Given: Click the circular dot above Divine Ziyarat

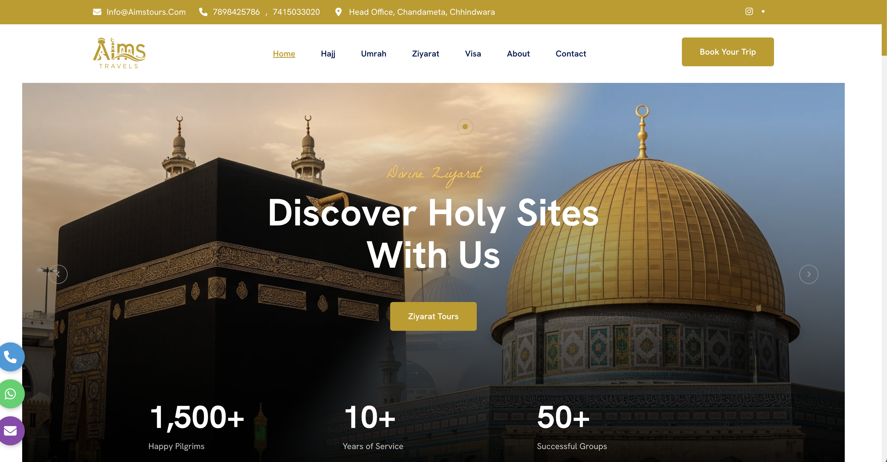Looking at the screenshot, I should [465, 127].
